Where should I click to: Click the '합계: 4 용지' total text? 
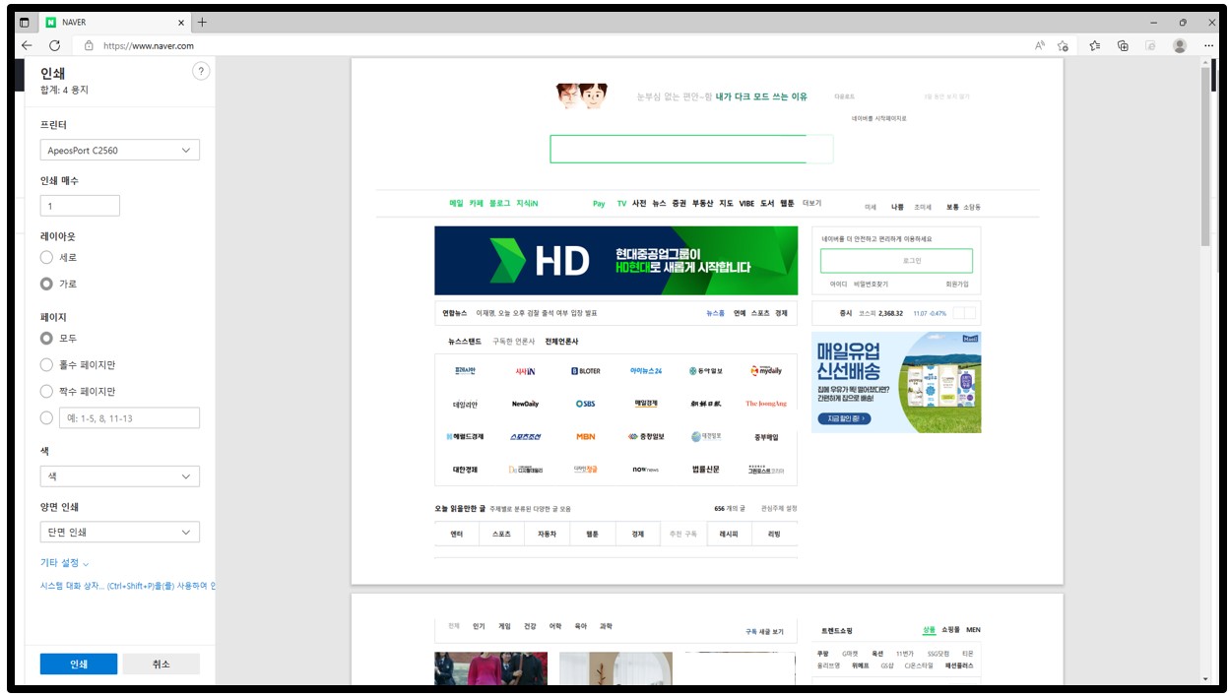pyautogui.click(x=64, y=90)
